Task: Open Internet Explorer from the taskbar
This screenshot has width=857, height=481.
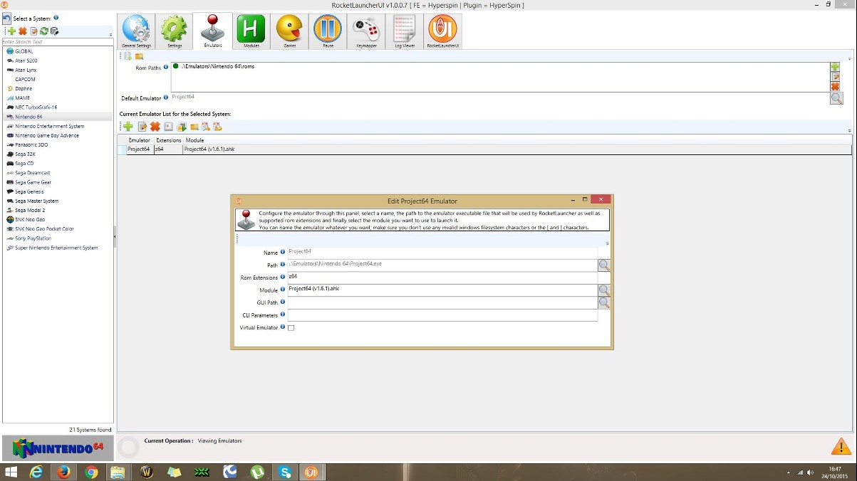Action: pos(36,472)
